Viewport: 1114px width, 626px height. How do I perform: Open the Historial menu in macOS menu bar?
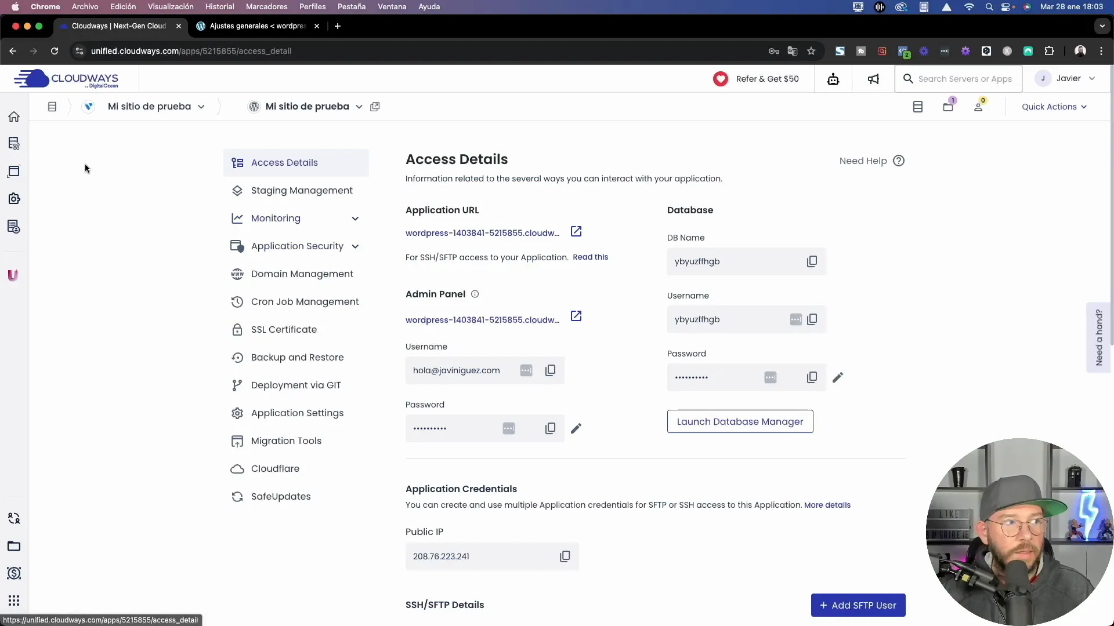(219, 7)
